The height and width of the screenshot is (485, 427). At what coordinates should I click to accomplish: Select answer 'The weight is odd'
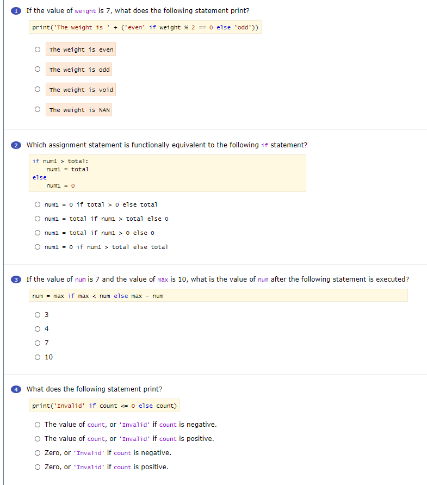click(37, 69)
